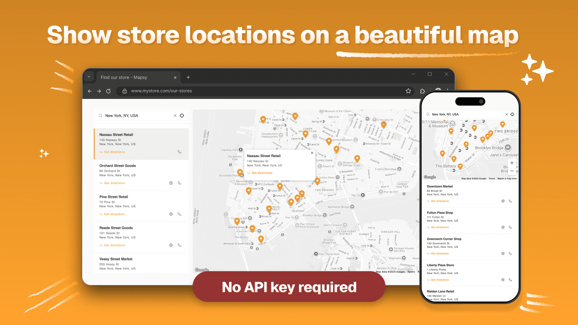Call Pine Street Retail using the phone icon
Viewport: 578px width, 325px height.
180,214
